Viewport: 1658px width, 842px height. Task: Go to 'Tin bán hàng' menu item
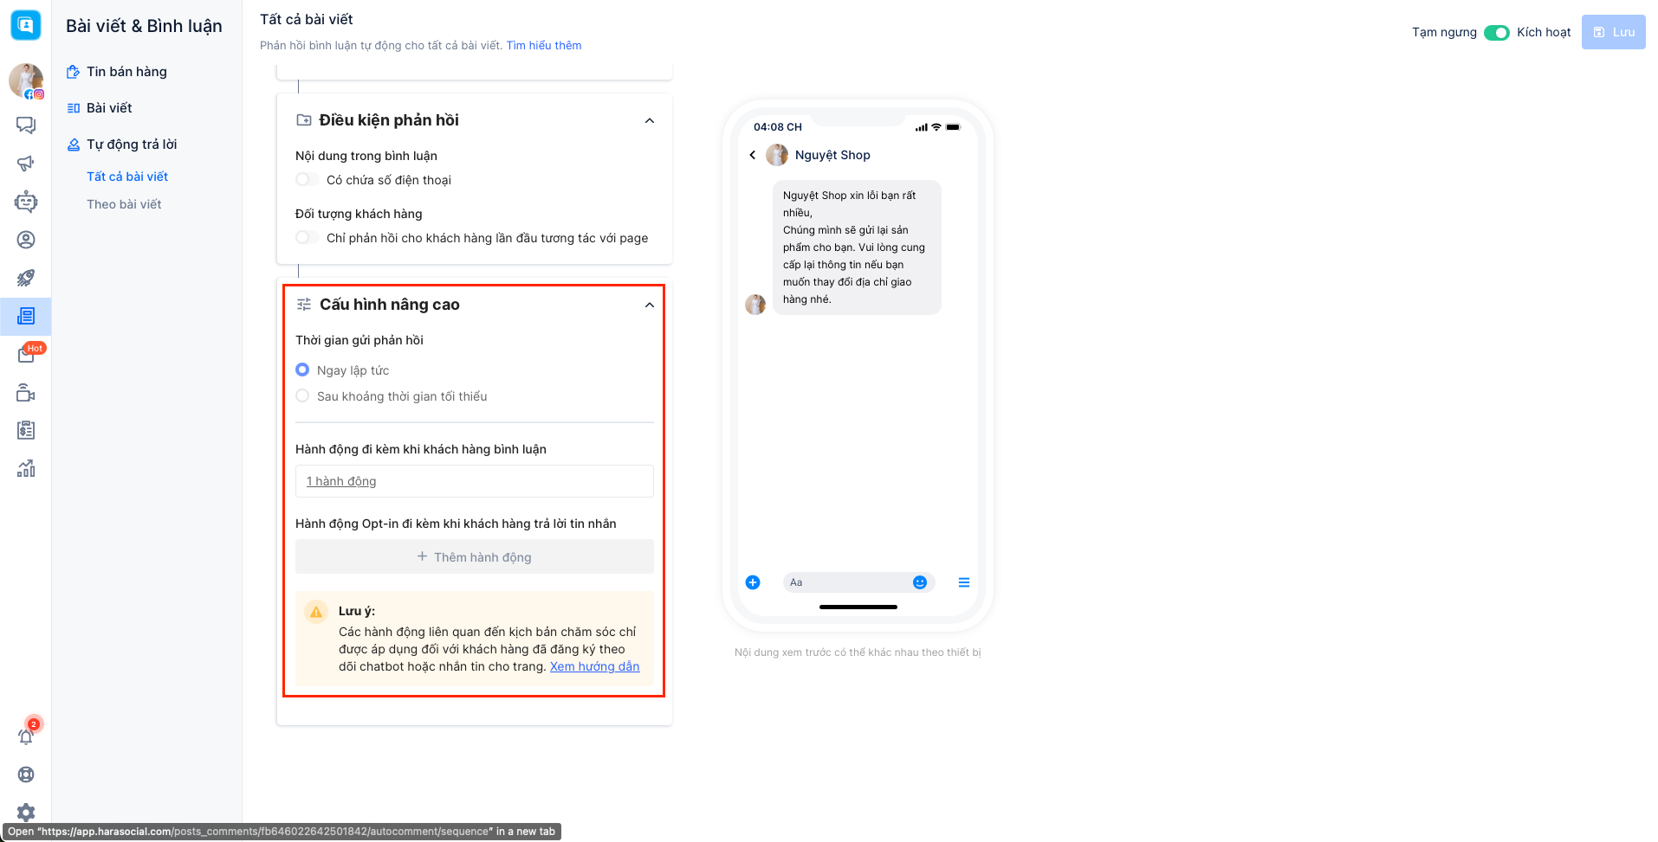(x=126, y=72)
